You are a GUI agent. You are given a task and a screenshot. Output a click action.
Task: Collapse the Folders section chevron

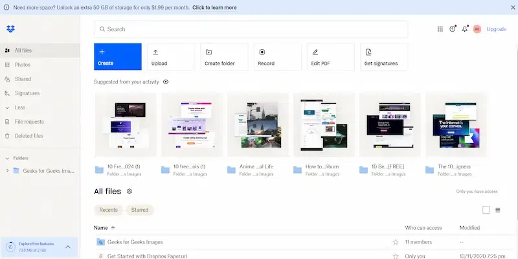pyautogui.click(x=7, y=158)
